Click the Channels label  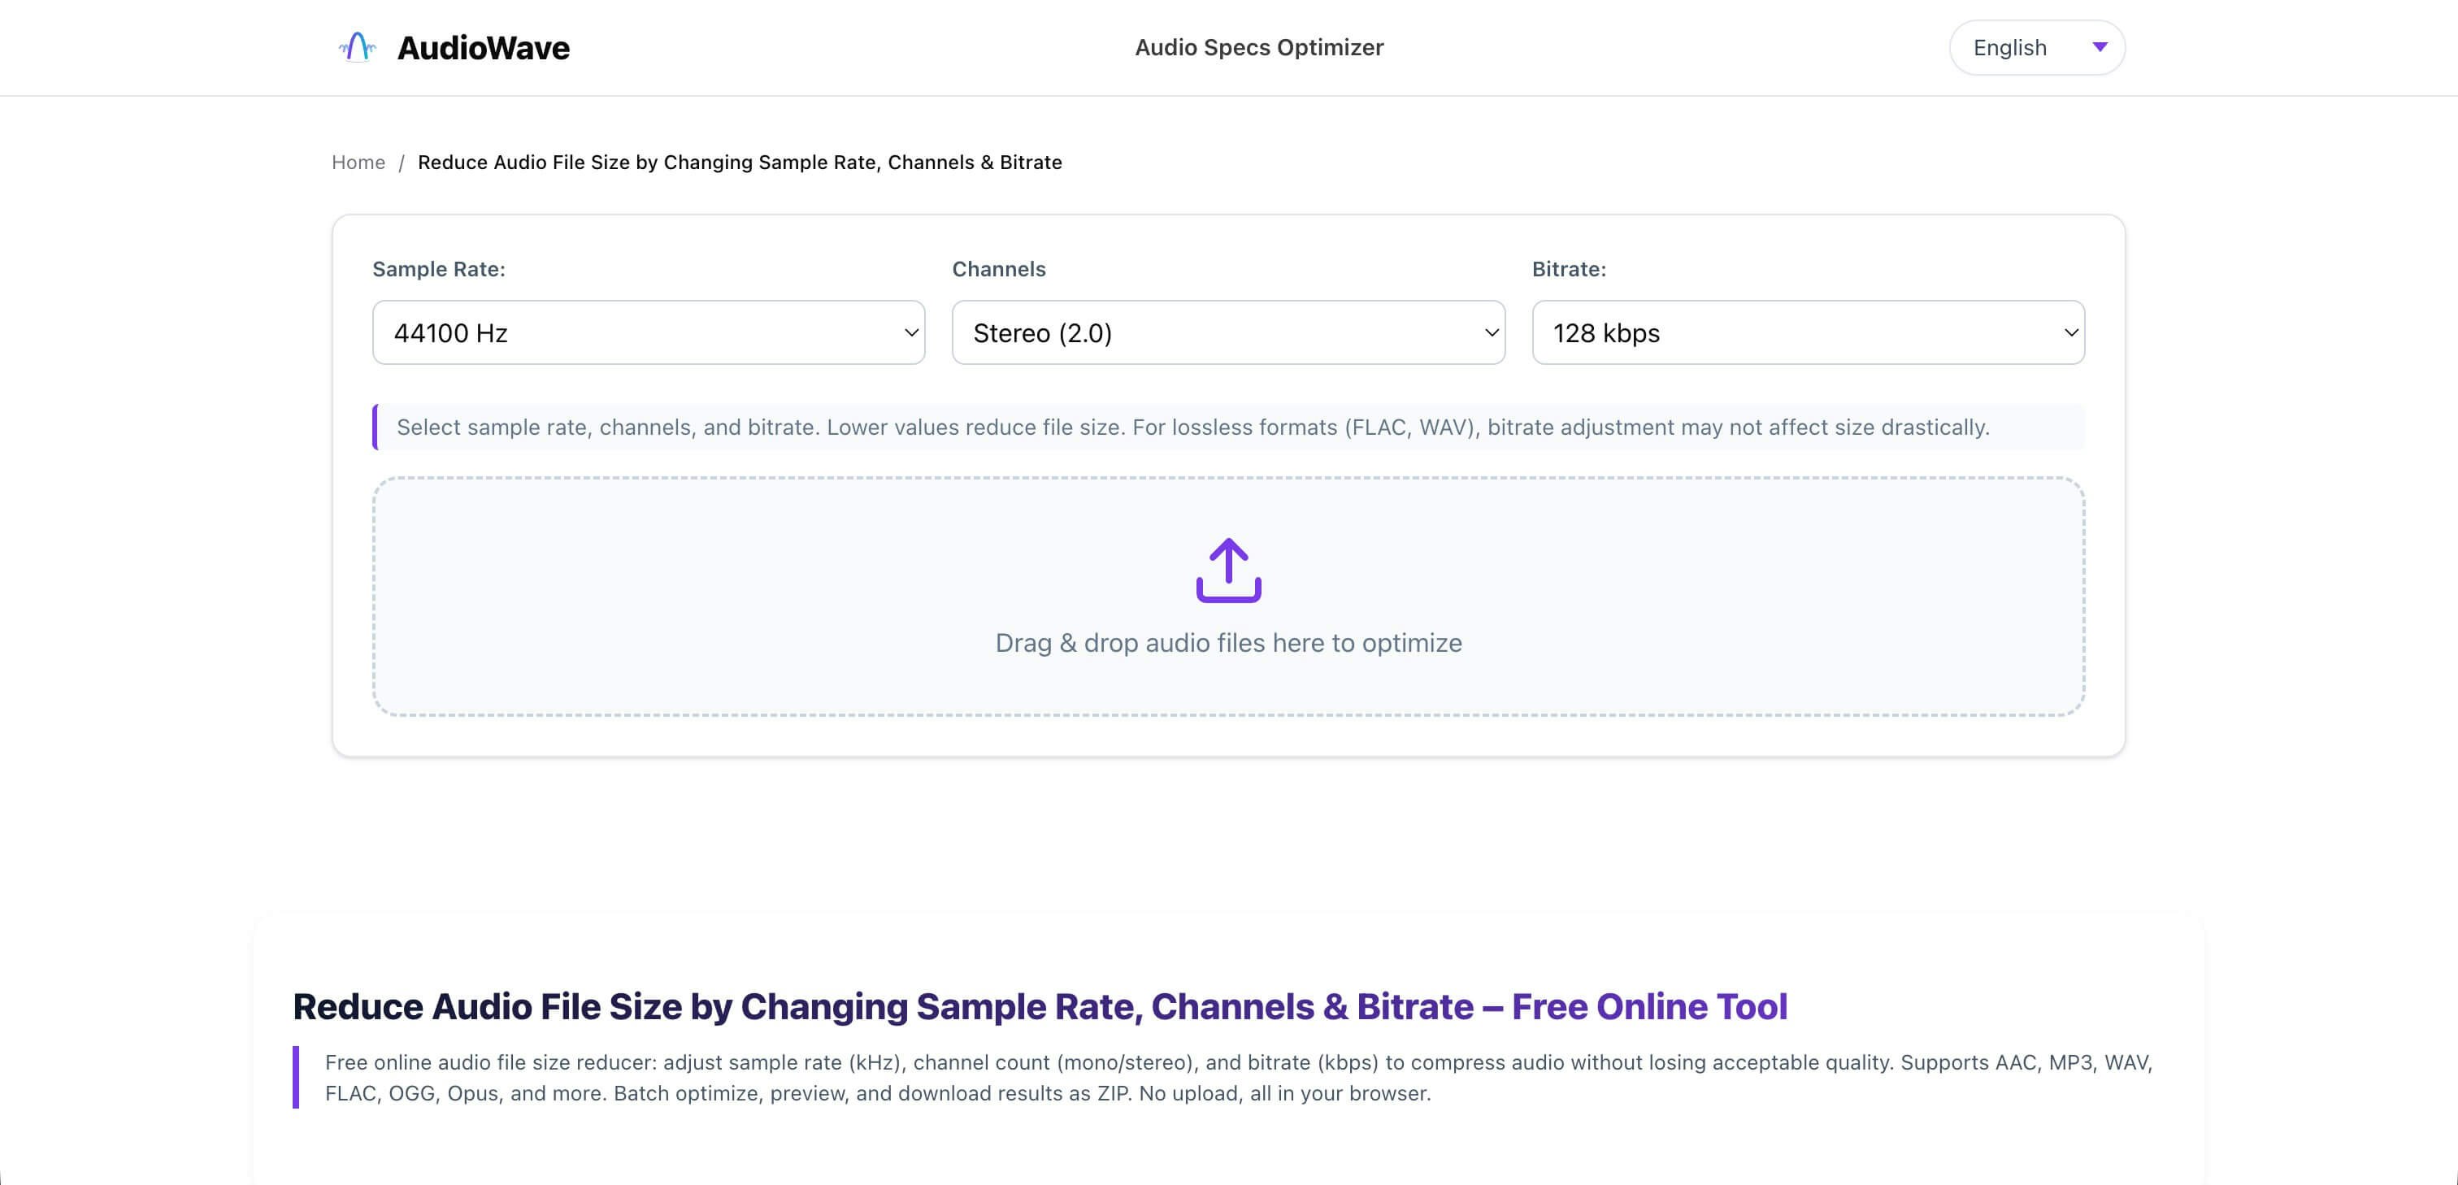click(x=998, y=269)
